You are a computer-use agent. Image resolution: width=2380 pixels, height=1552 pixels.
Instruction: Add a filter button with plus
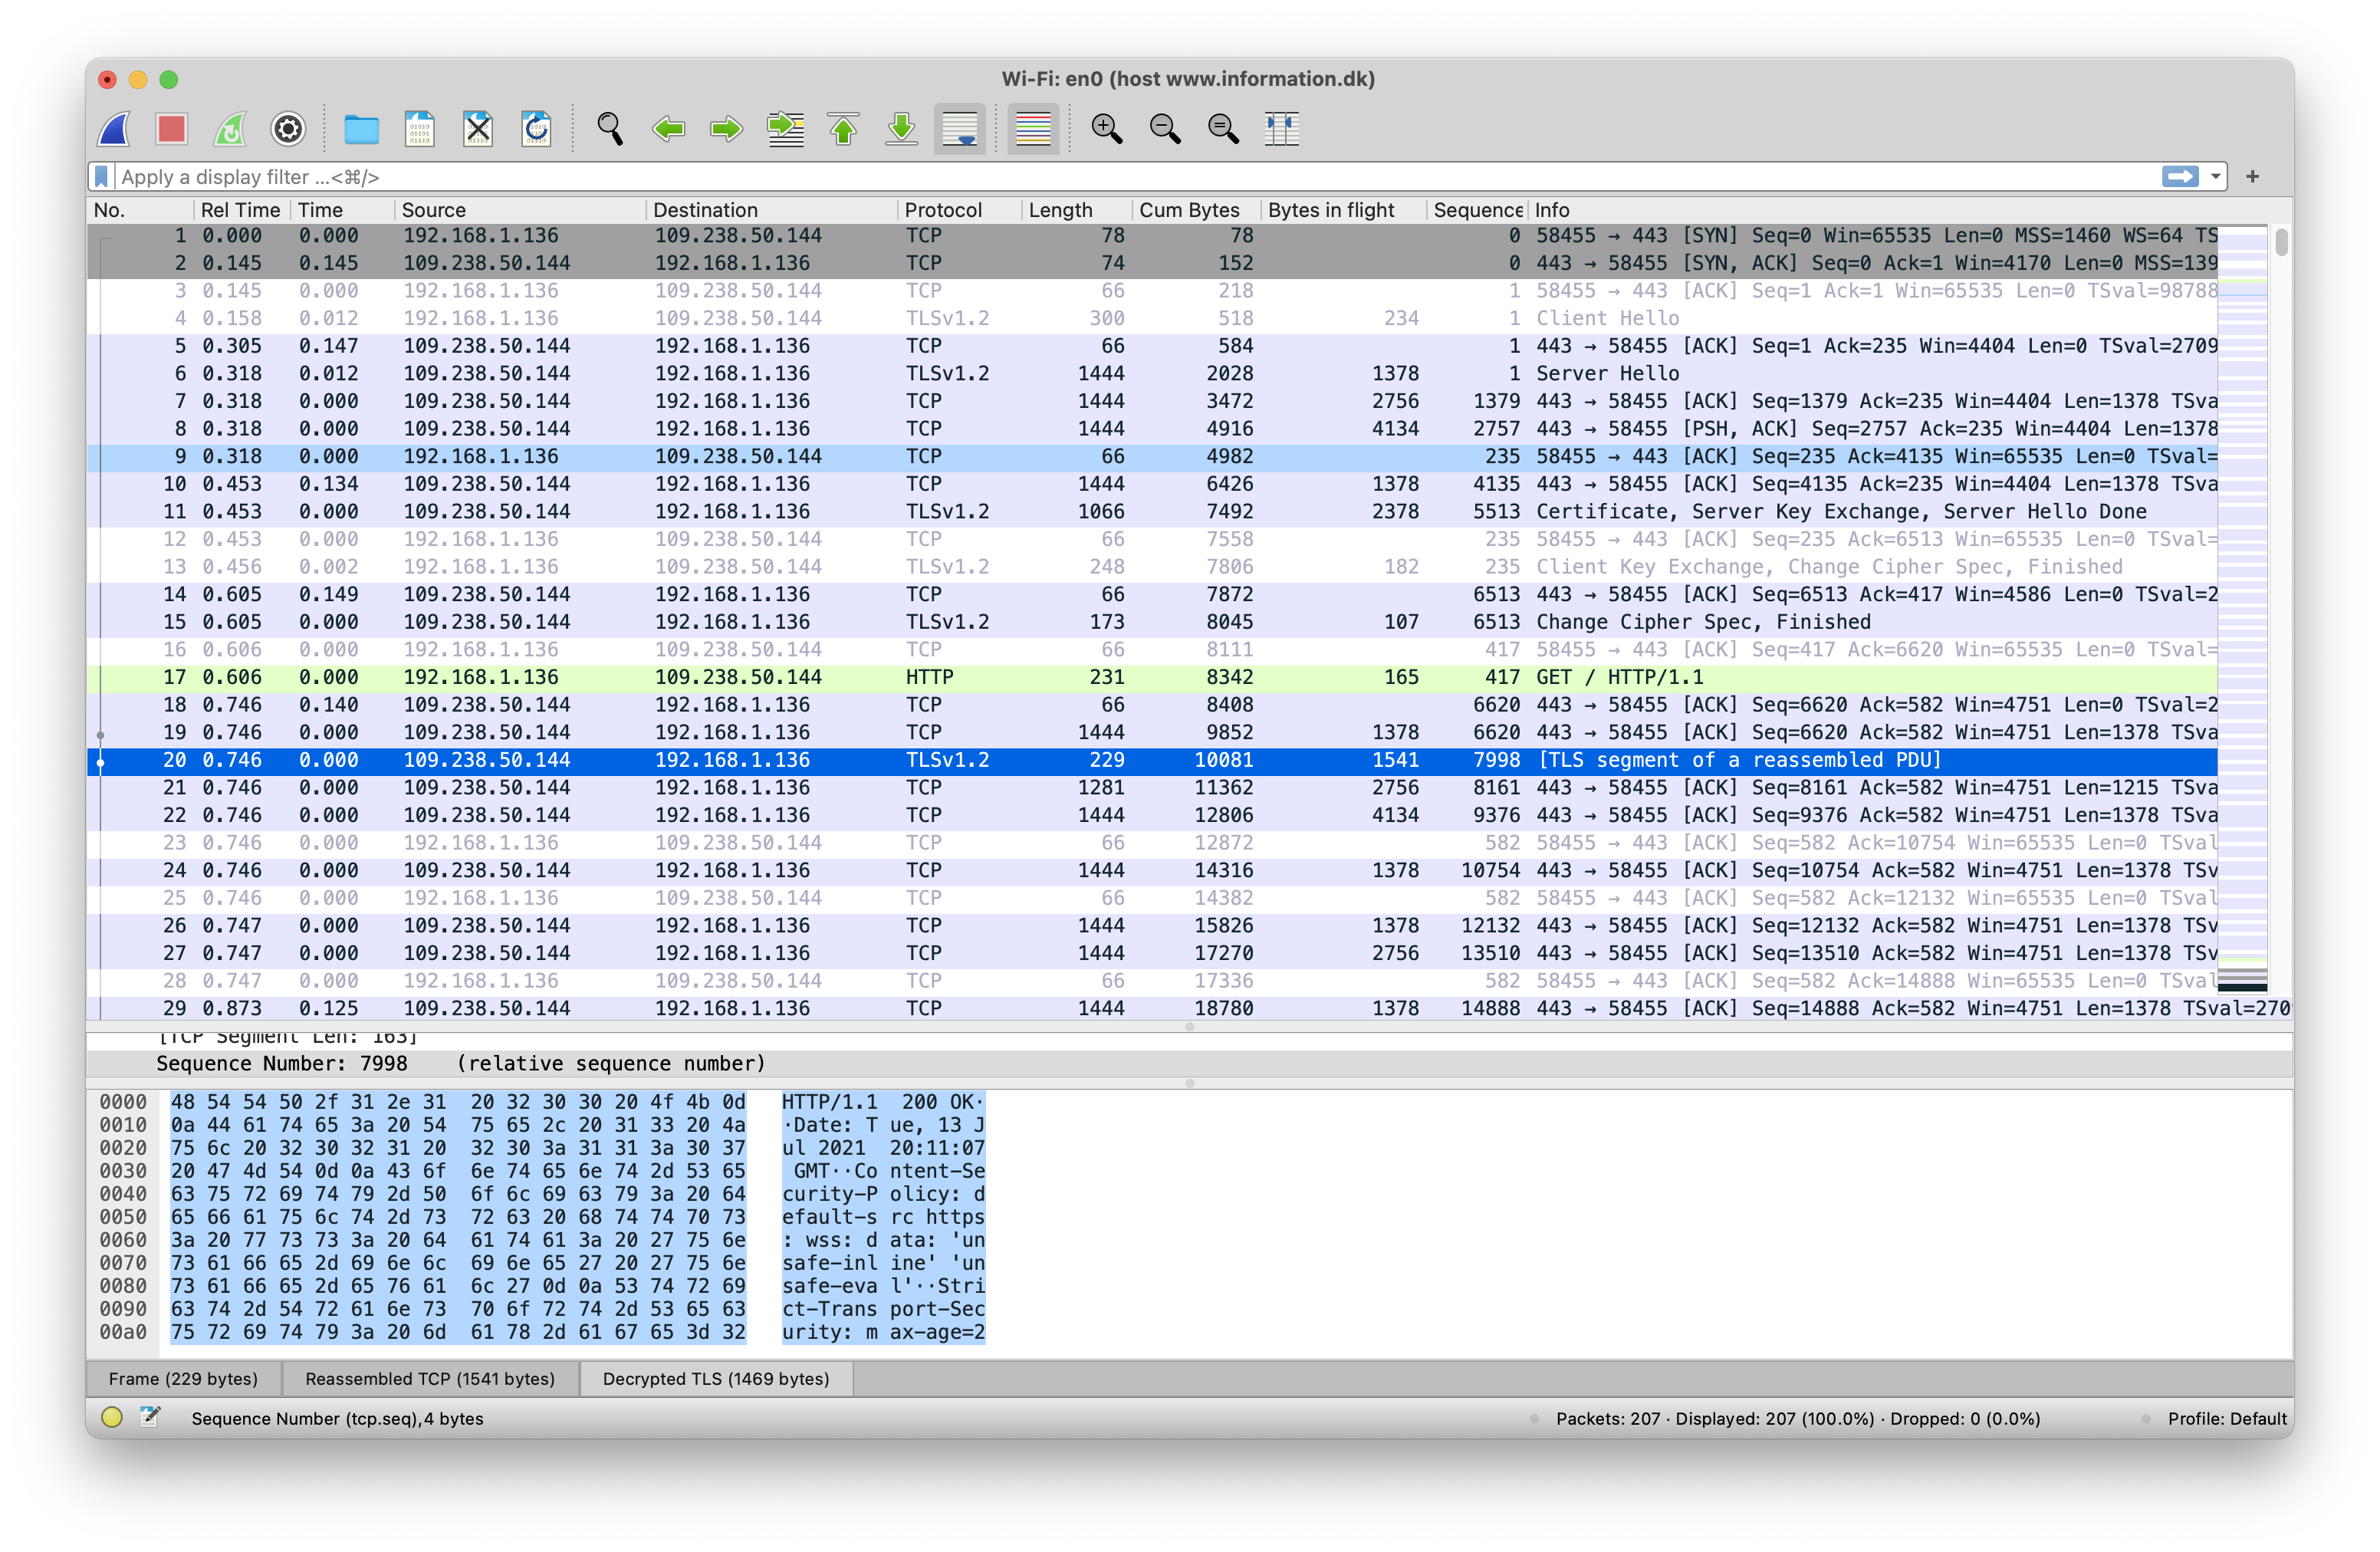(2252, 177)
